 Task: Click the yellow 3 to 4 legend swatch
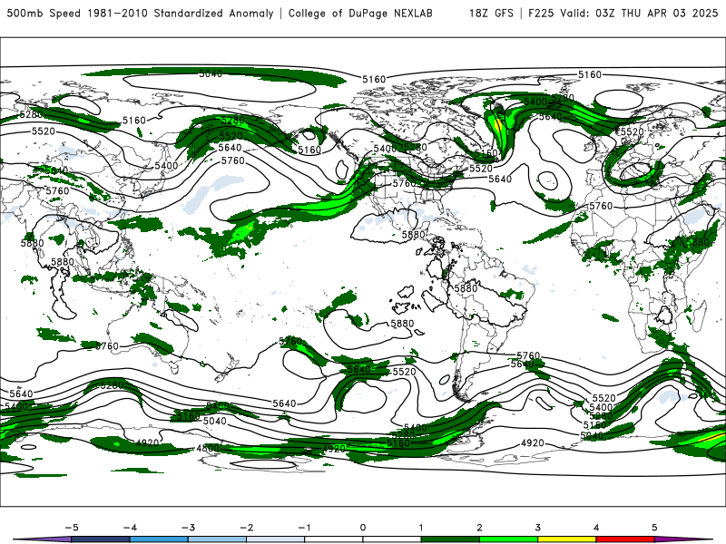point(566,539)
